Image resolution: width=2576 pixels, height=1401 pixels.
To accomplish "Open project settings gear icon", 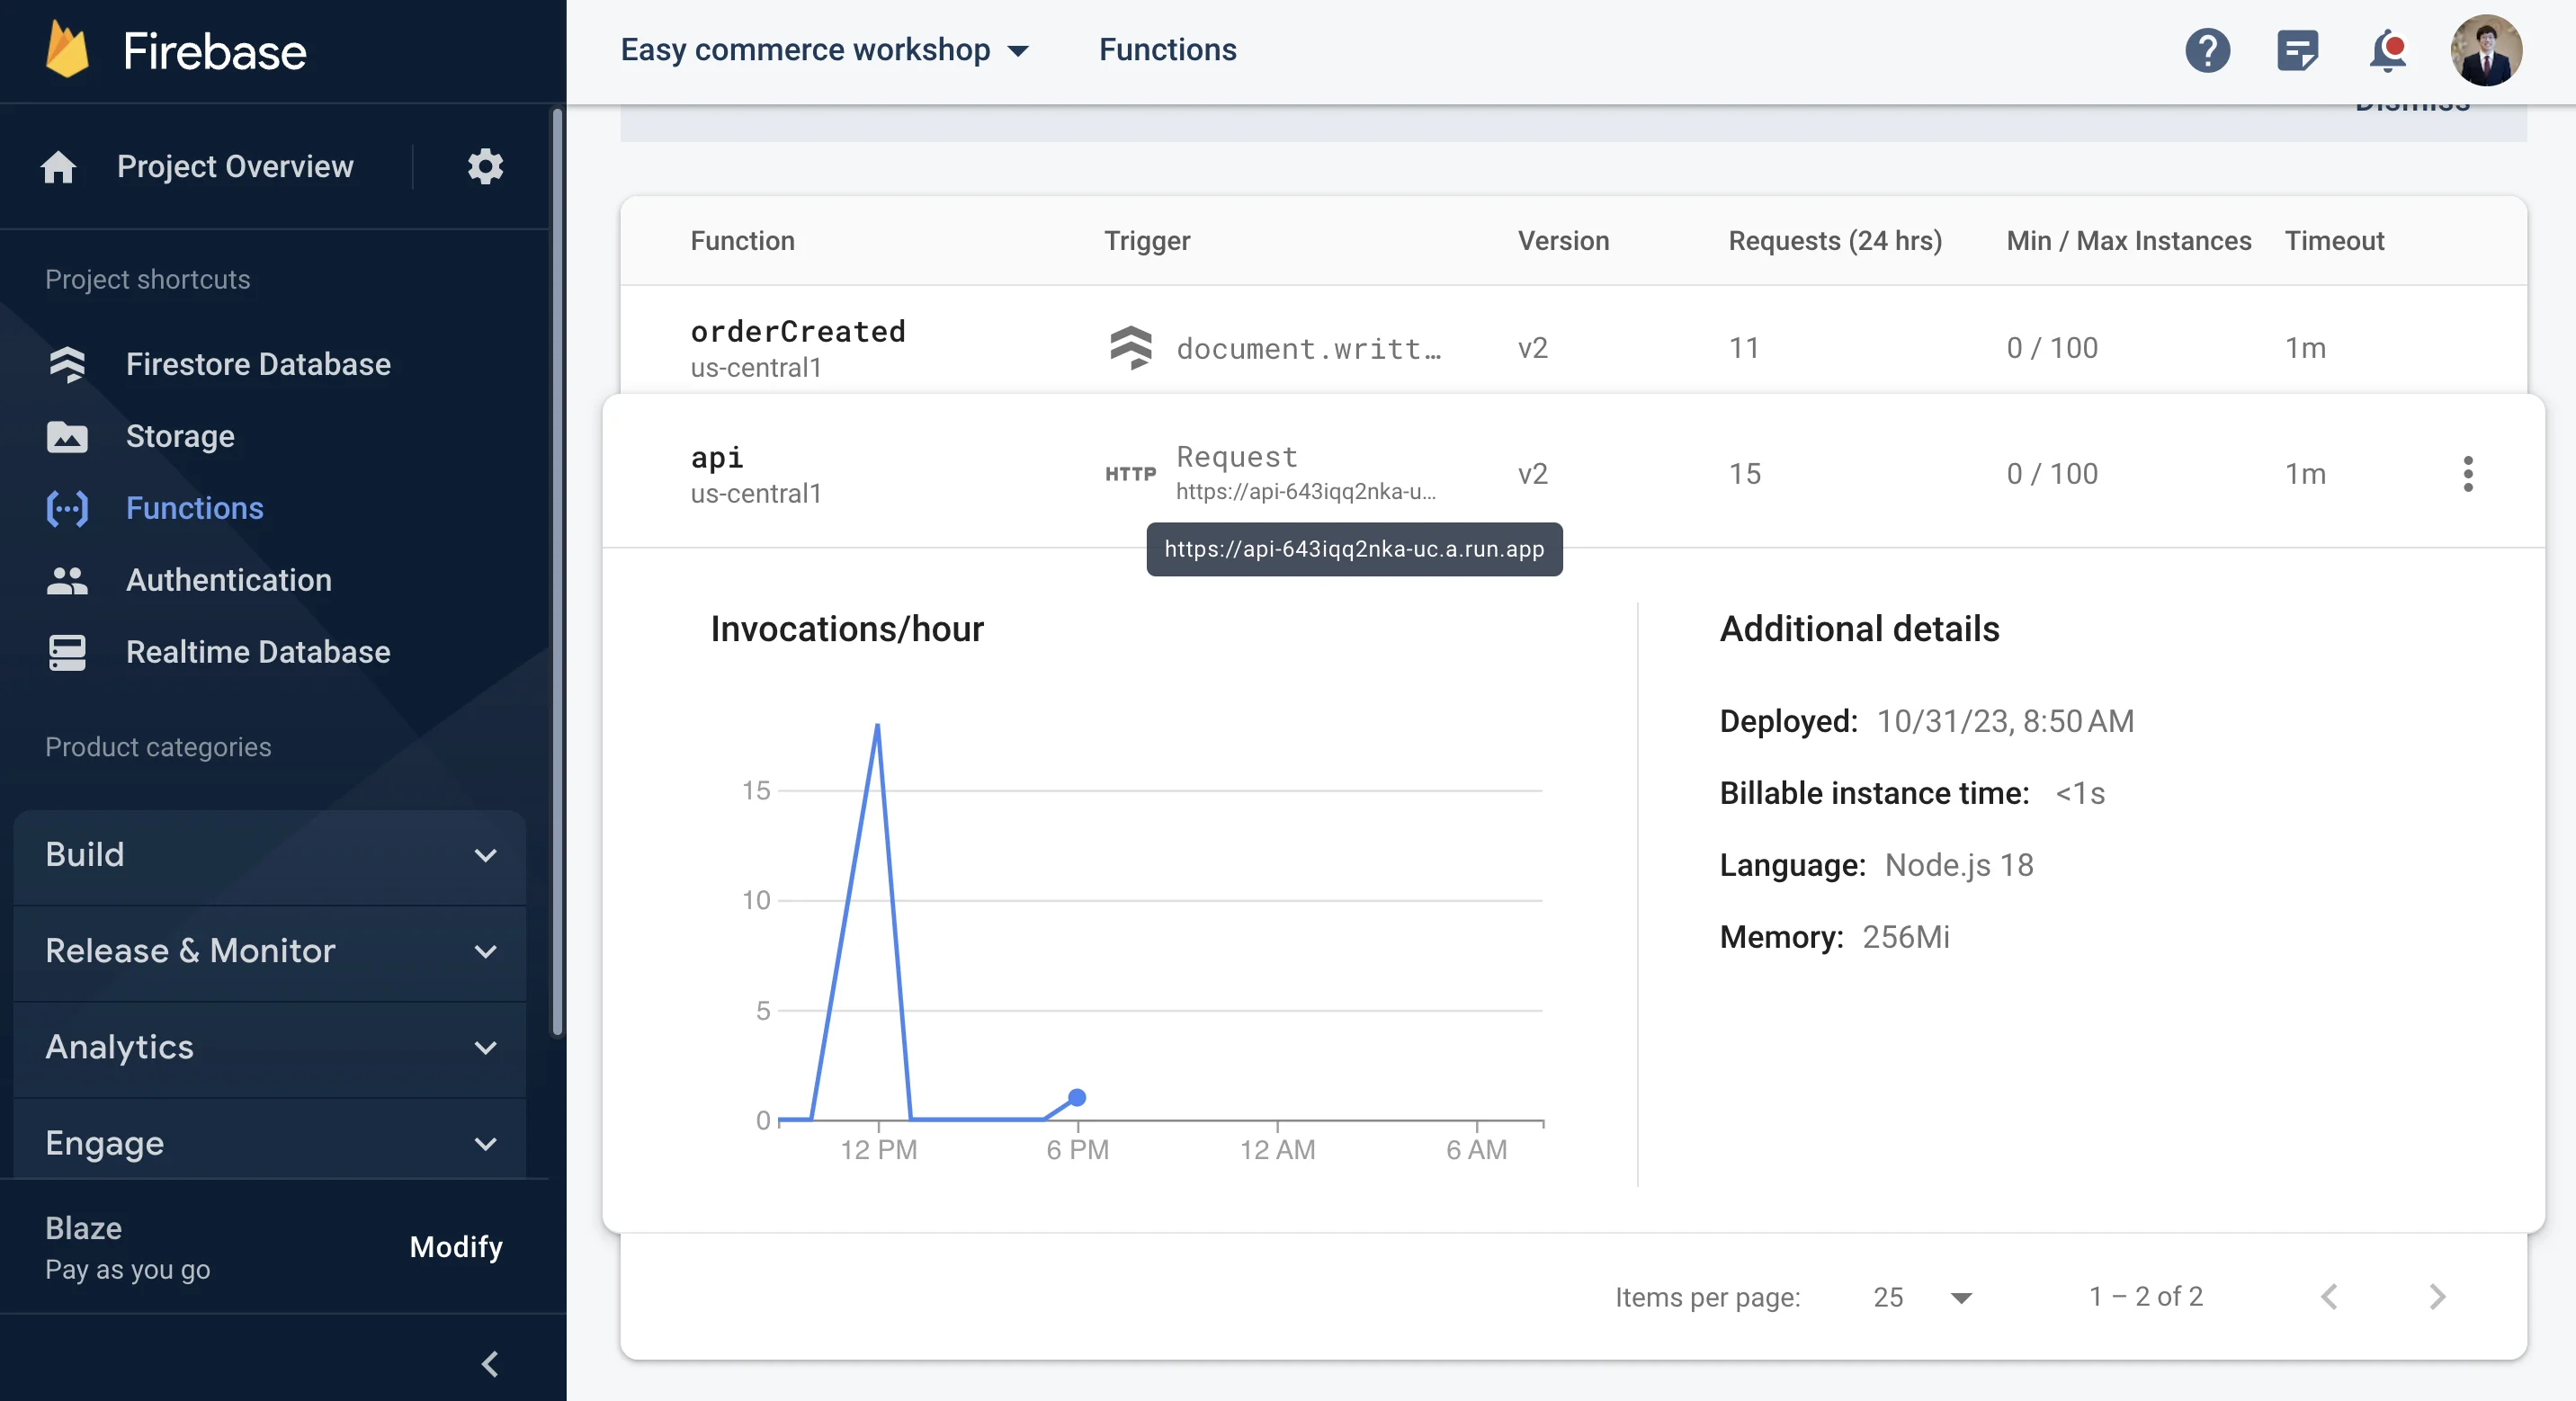I will (485, 166).
